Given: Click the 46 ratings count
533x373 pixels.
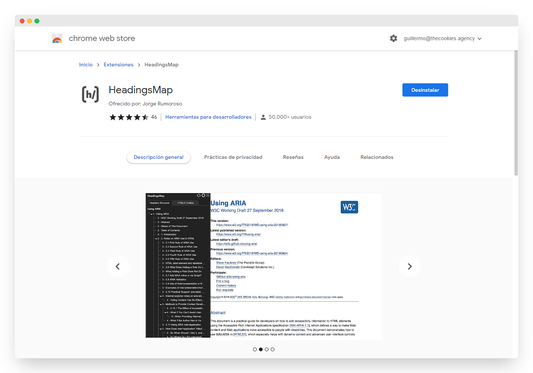Looking at the screenshot, I should coord(154,117).
